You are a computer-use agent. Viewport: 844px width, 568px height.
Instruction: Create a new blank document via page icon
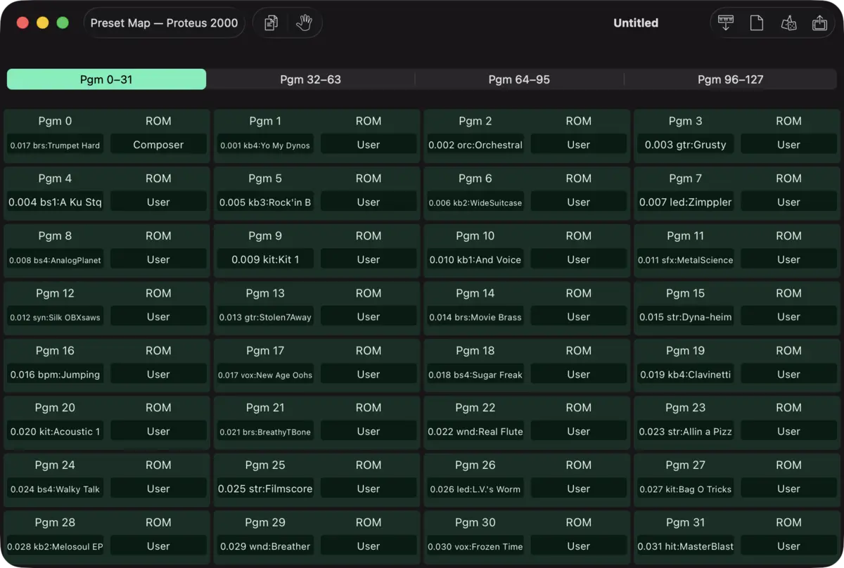click(x=757, y=23)
